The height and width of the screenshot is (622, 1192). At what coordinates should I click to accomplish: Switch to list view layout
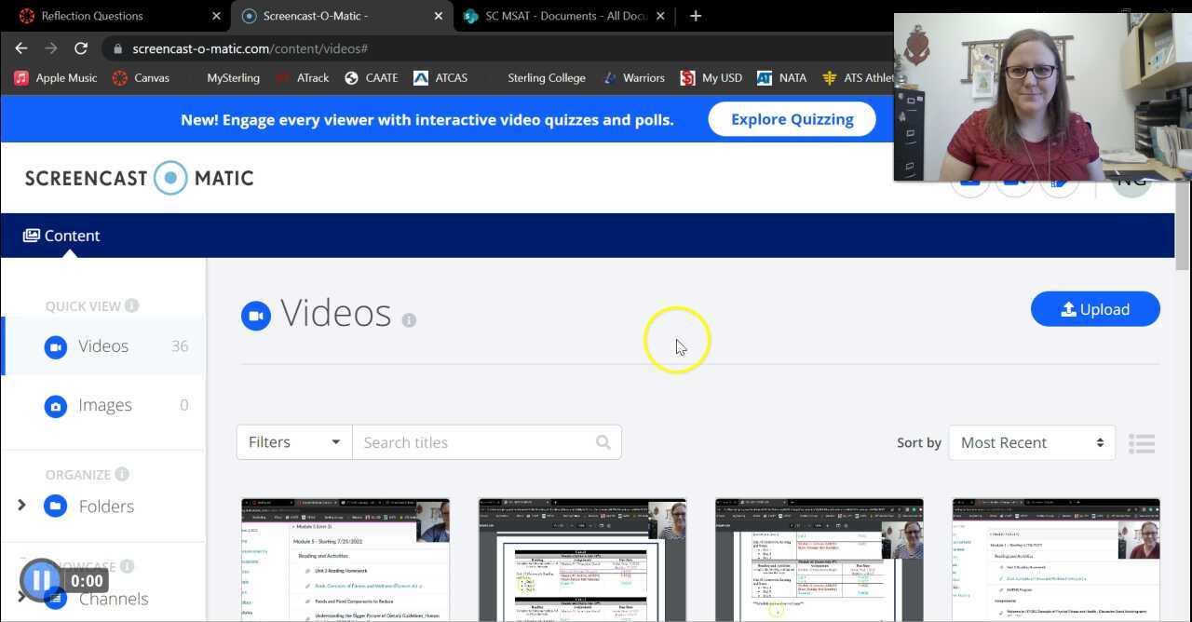(1142, 443)
